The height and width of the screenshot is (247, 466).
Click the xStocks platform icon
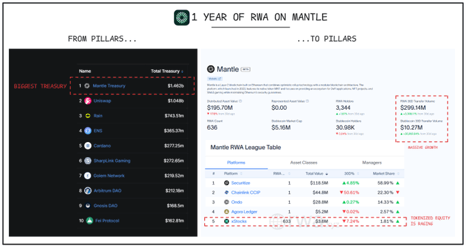point(226,221)
